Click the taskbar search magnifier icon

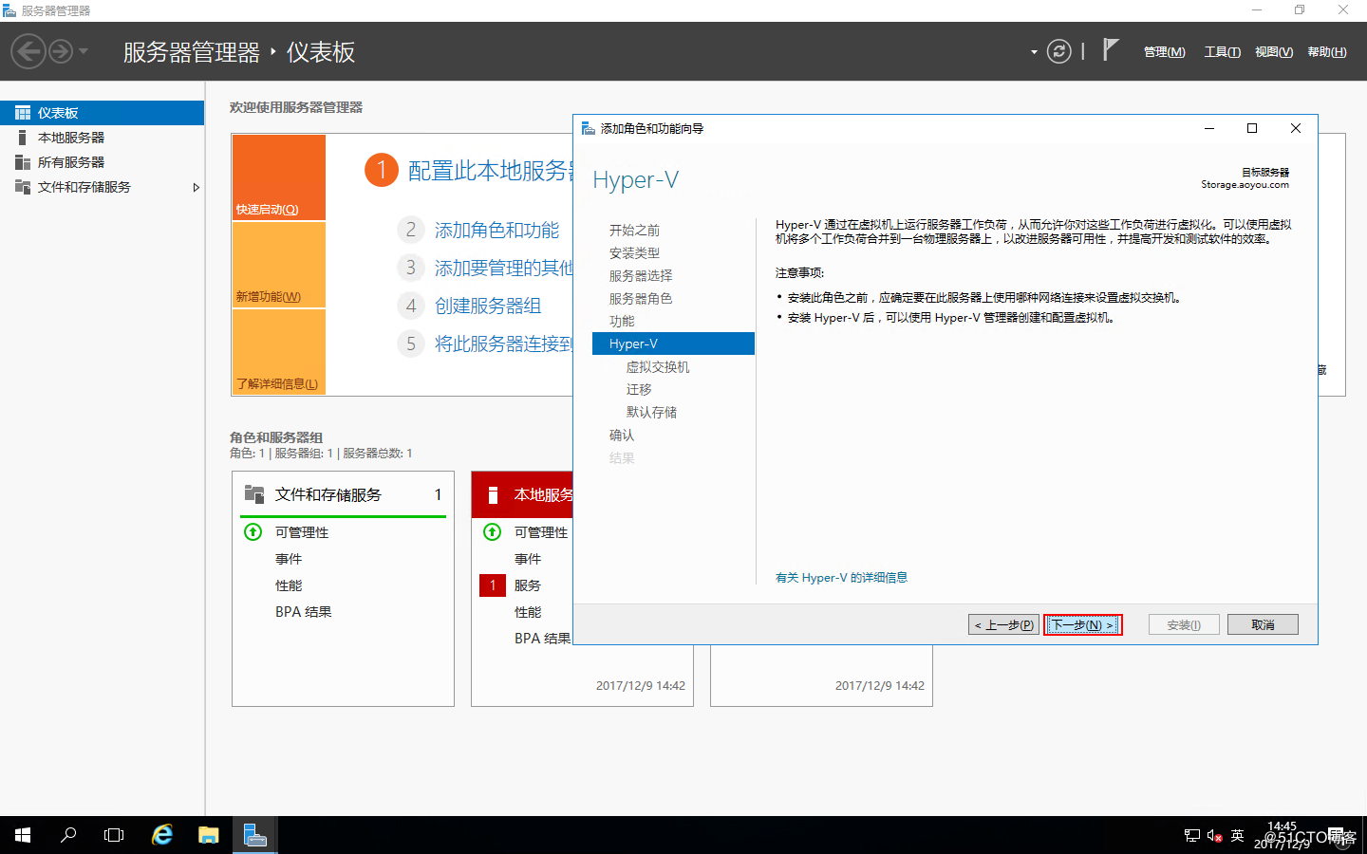(68, 835)
